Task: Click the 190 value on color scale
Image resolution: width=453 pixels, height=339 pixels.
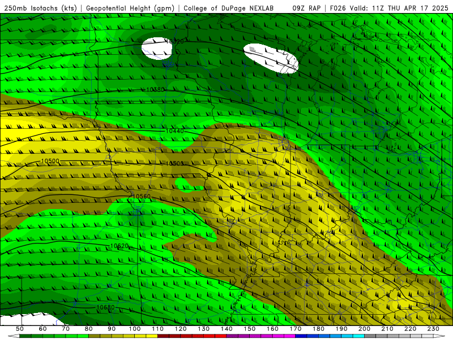Action: 341,329
